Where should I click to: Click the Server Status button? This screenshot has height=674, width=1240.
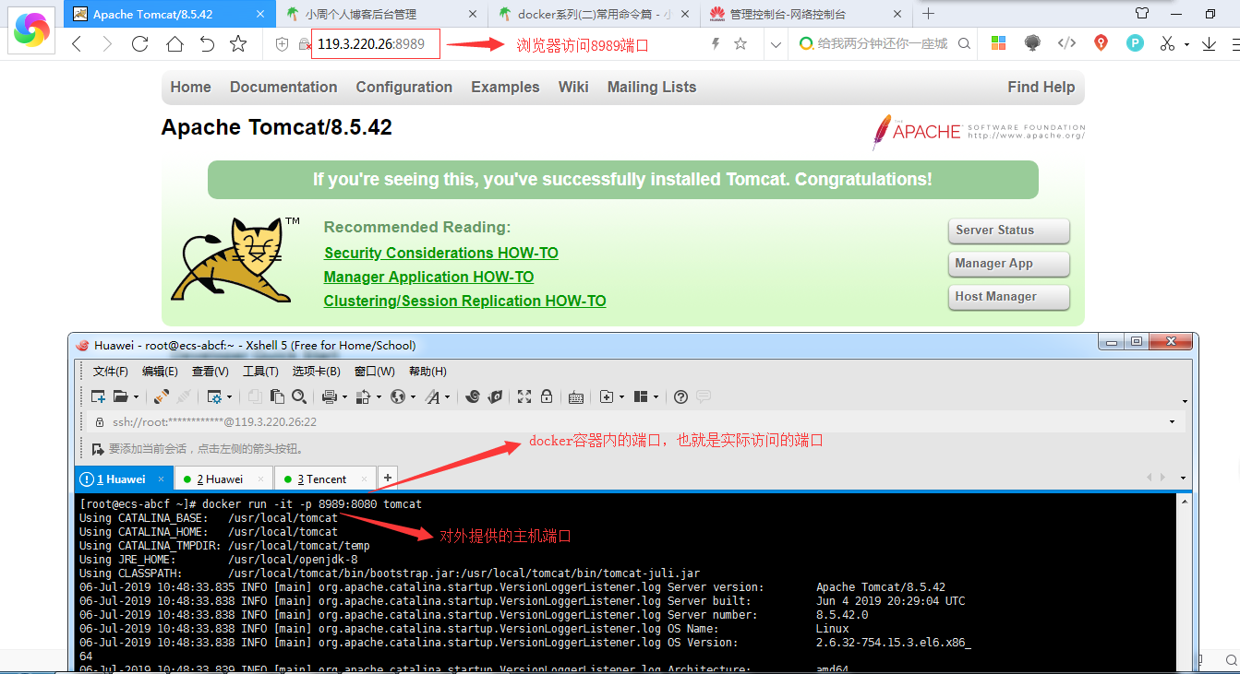[x=1008, y=231]
